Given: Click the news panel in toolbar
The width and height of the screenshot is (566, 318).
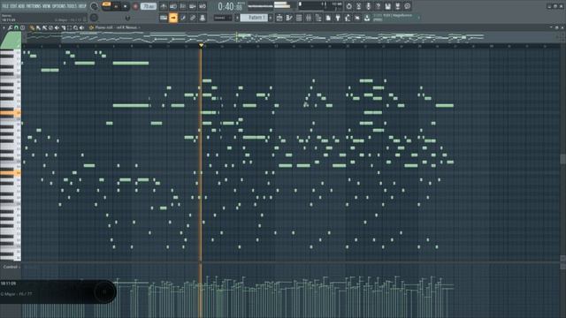Looking at the screenshot, I should [396, 18].
